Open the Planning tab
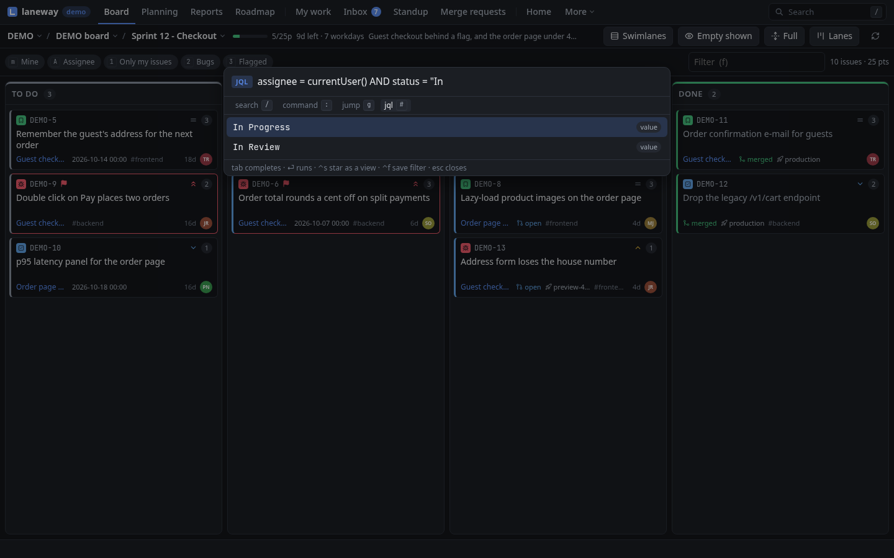Image resolution: width=894 pixels, height=558 pixels. (x=160, y=12)
